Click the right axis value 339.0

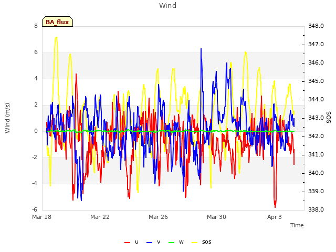pos(316,191)
